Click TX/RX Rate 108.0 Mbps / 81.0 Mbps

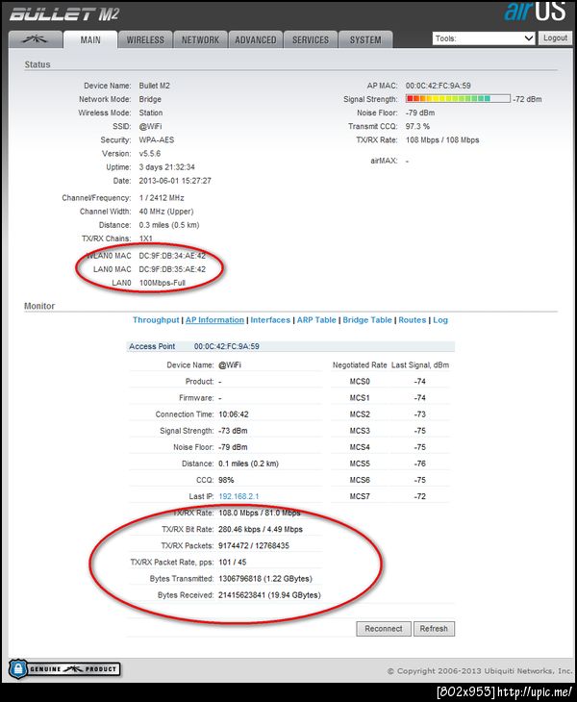pos(260,514)
